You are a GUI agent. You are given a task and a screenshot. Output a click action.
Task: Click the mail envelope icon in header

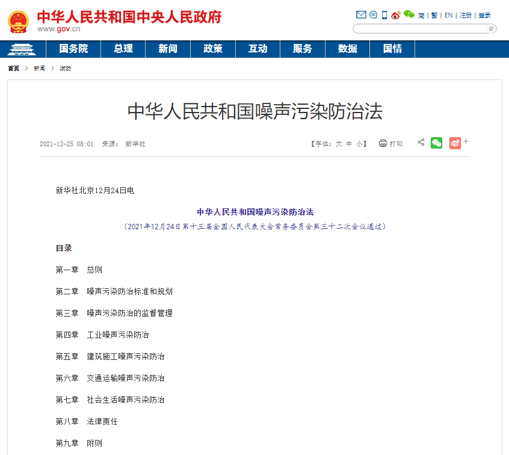[361, 15]
